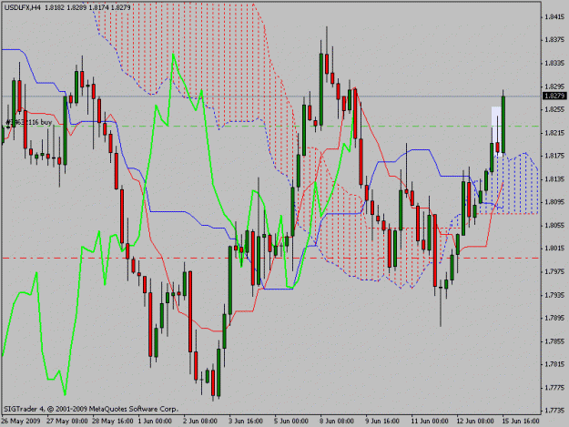Click time axis label 5 Jun 00:00
Viewport: 569px width, 427px height.
point(291,421)
